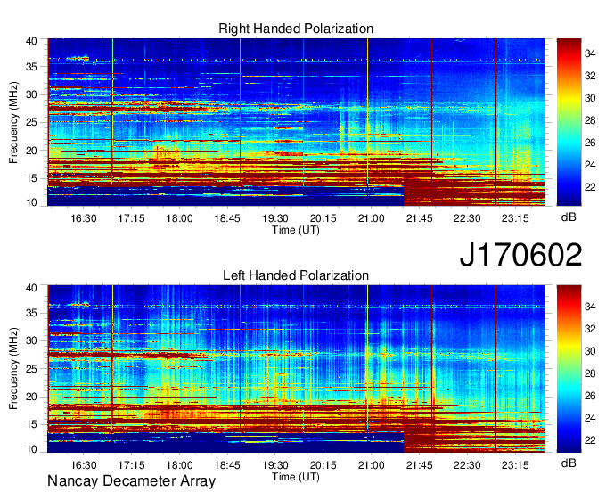This screenshot has width=606, height=492.
Task: Select the J170602 identifier label
Action: point(520,255)
